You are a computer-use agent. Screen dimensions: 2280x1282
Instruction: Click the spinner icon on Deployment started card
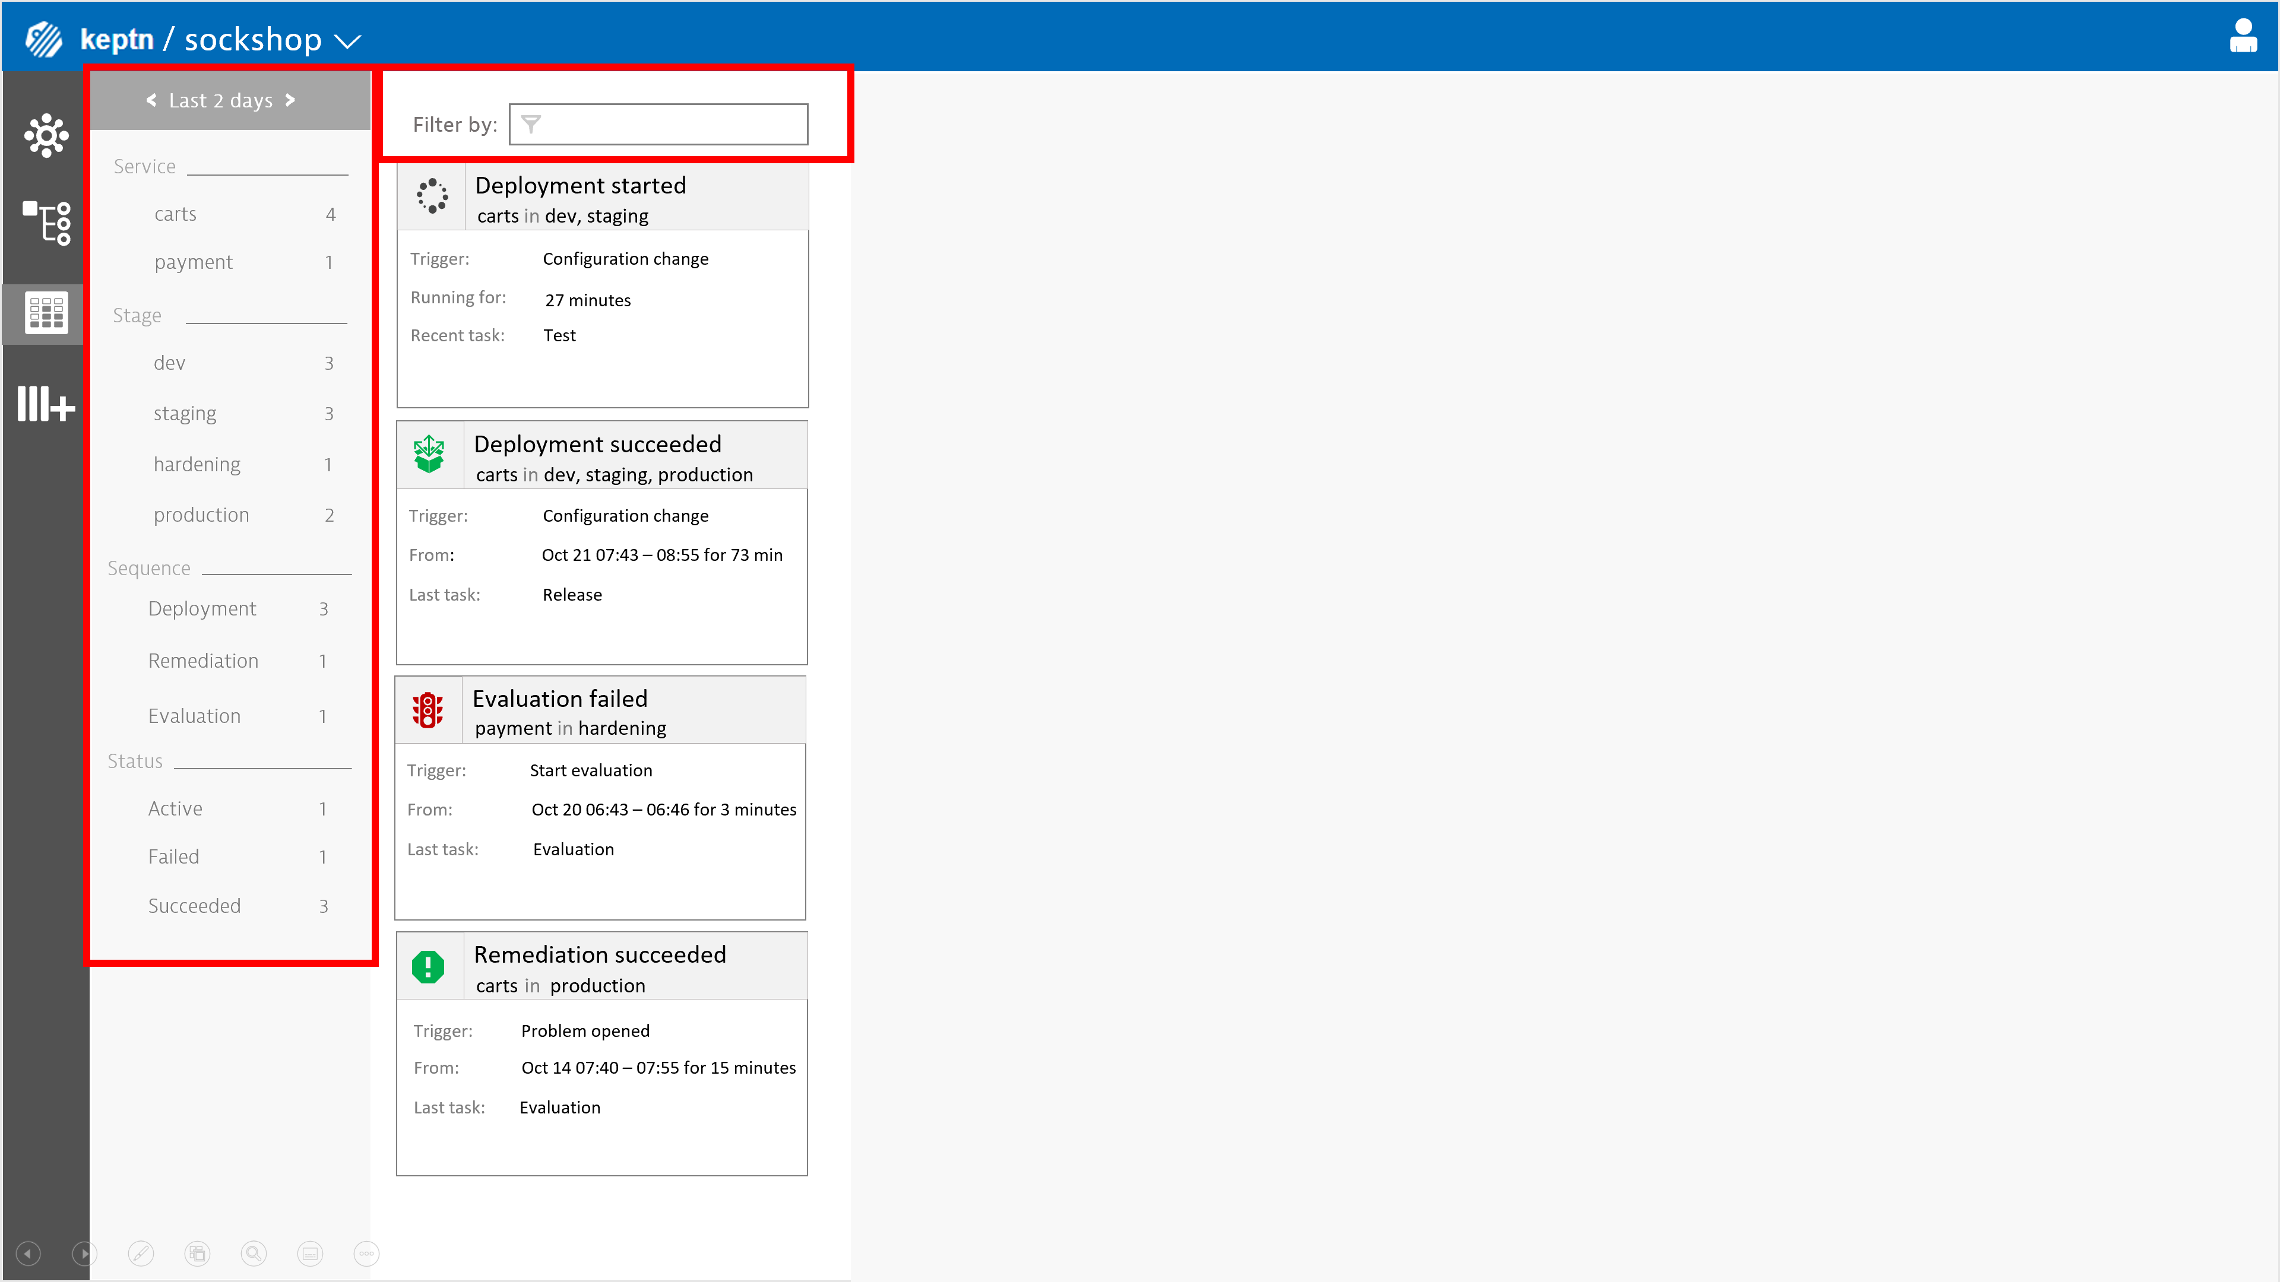coord(432,196)
